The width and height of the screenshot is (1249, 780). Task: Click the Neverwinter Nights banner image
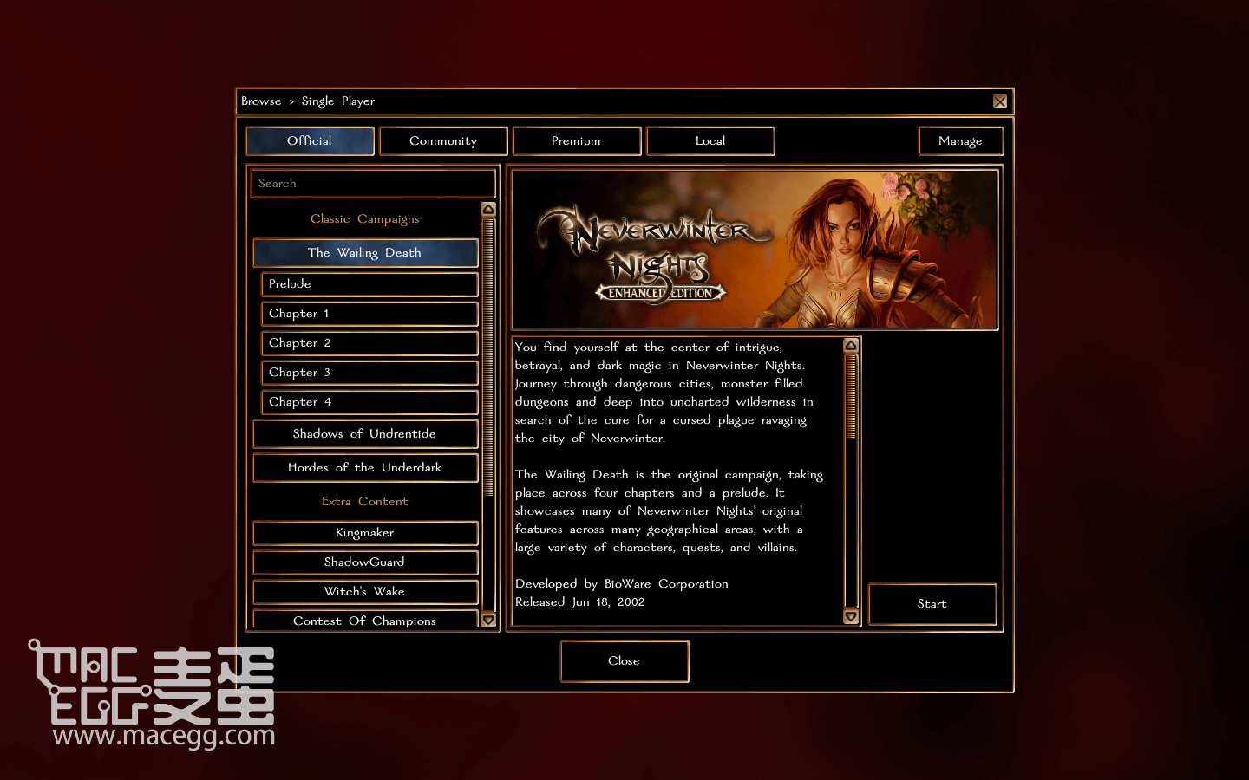tap(755, 250)
